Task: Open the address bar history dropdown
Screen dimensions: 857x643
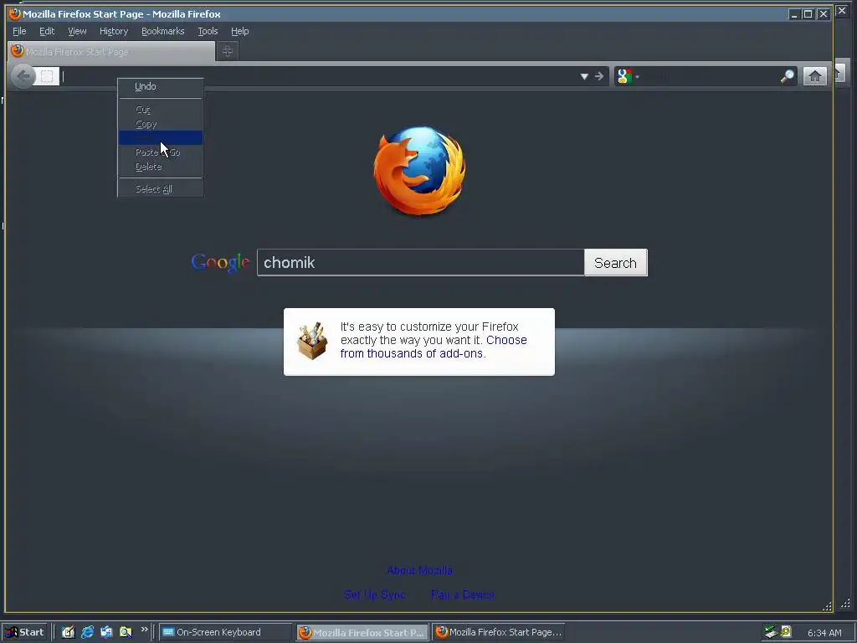Action: (584, 76)
